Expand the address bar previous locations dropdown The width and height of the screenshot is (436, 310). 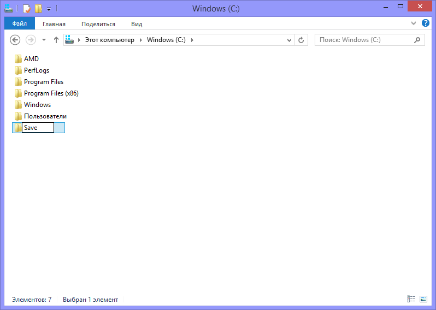(x=289, y=40)
